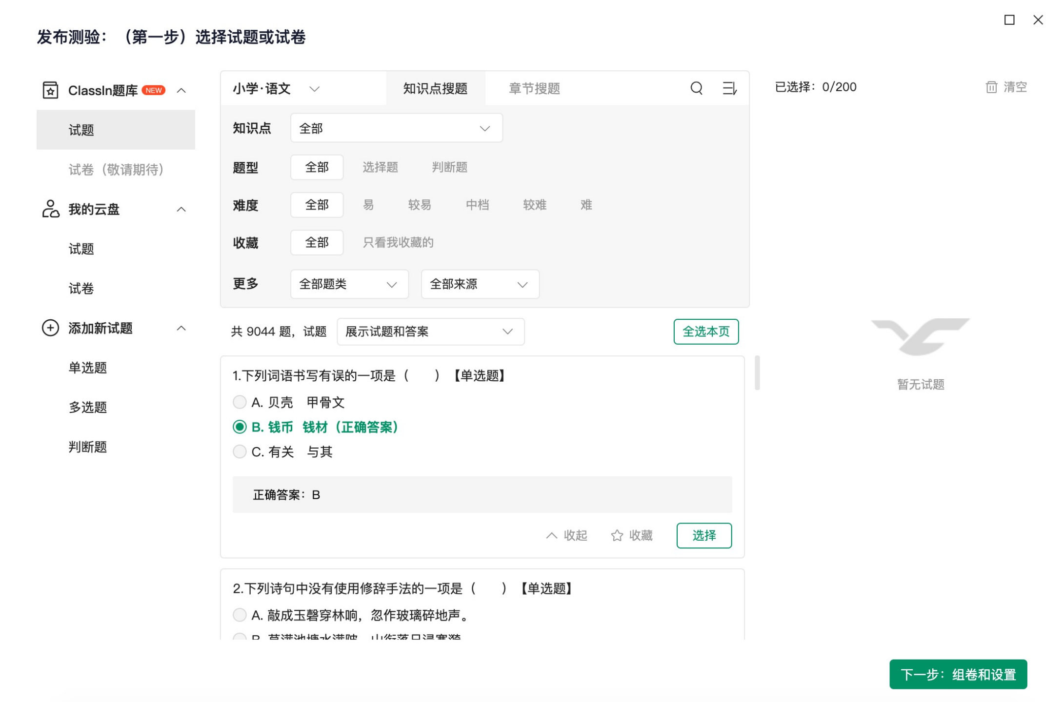Select 全部 in 题型 row
1064x702 pixels.
[317, 167]
